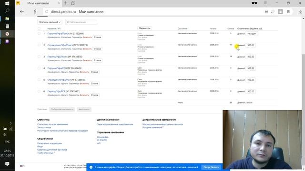Click the translate icon in address bar

point(266,11)
